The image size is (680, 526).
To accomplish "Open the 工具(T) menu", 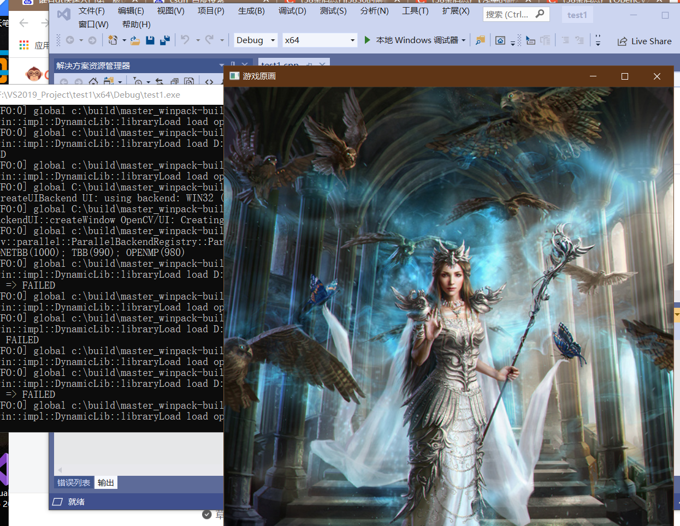I will (415, 11).
